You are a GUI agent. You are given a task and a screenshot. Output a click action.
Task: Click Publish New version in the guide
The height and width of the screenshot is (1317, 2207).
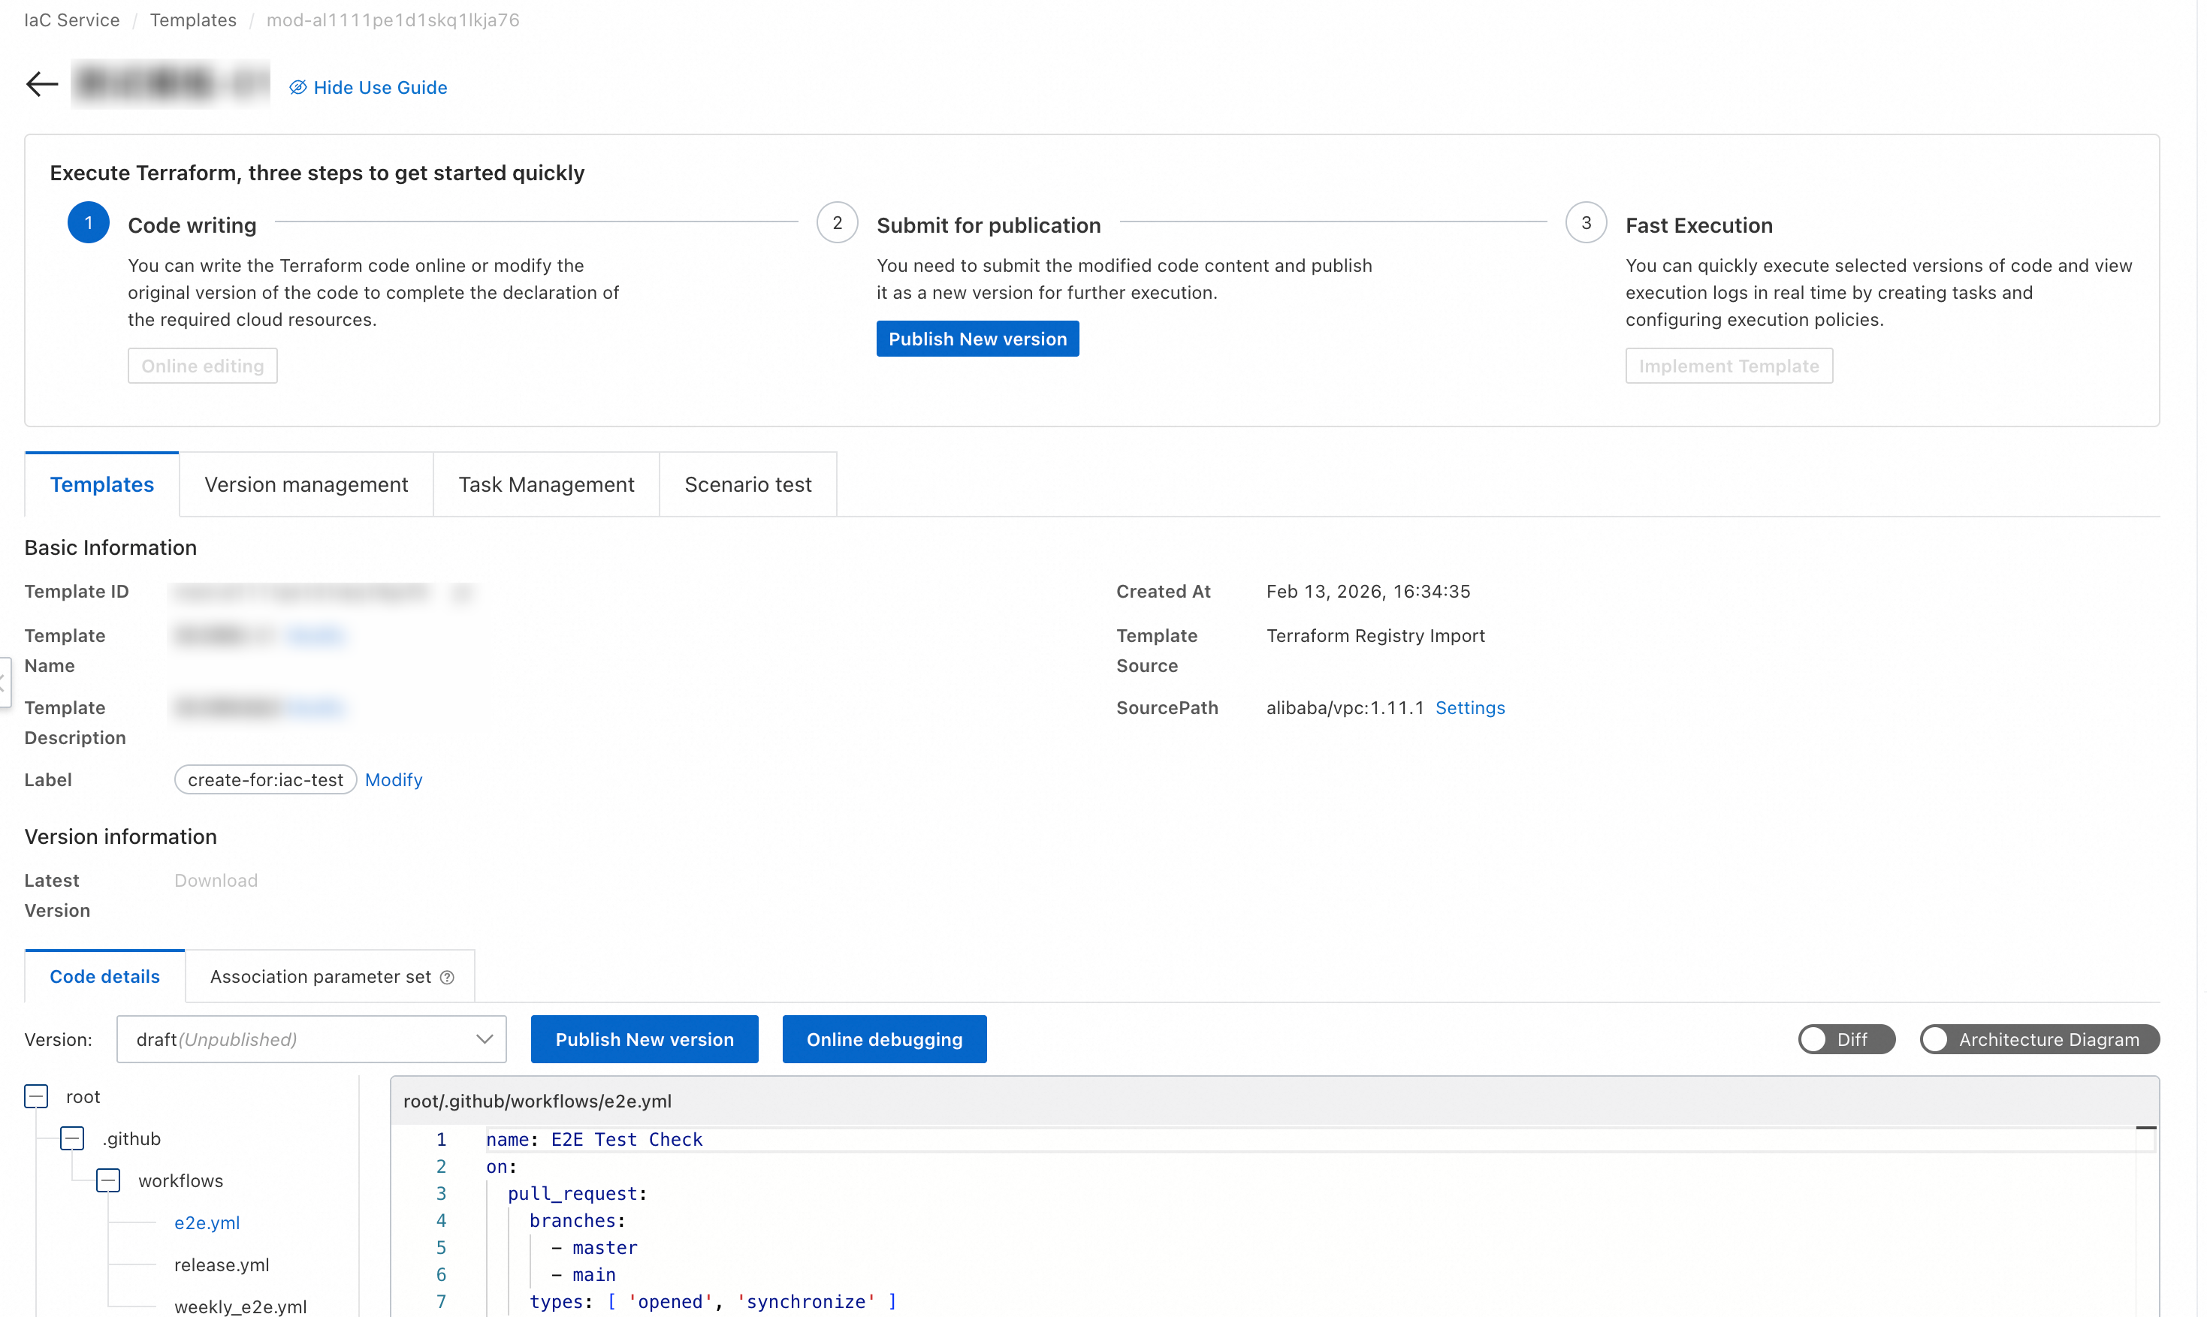click(977, 339)
